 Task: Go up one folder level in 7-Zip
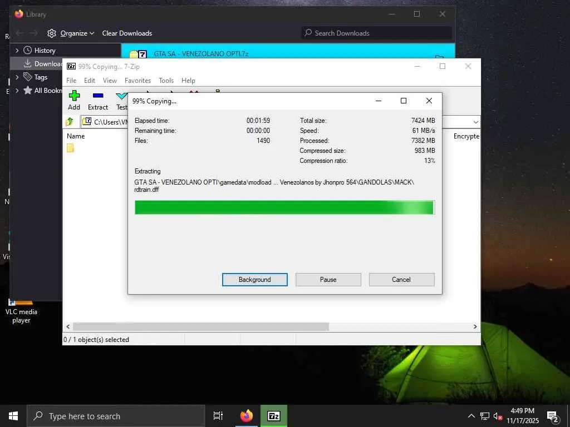(70, 122)
